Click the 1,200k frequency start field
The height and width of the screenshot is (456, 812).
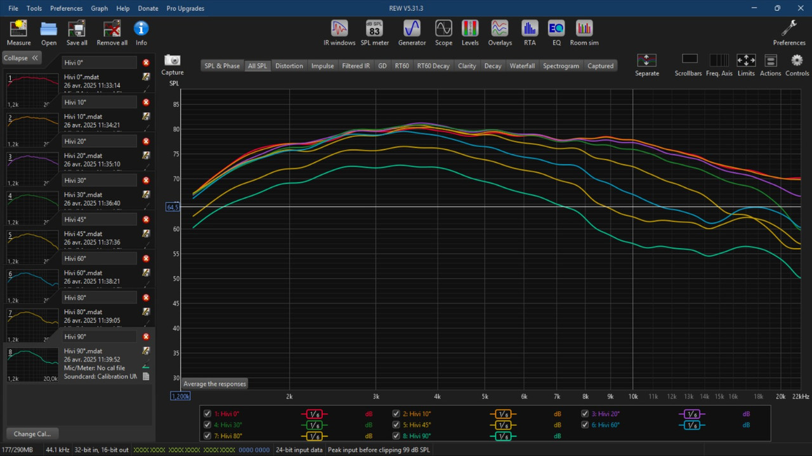point(180,396)
